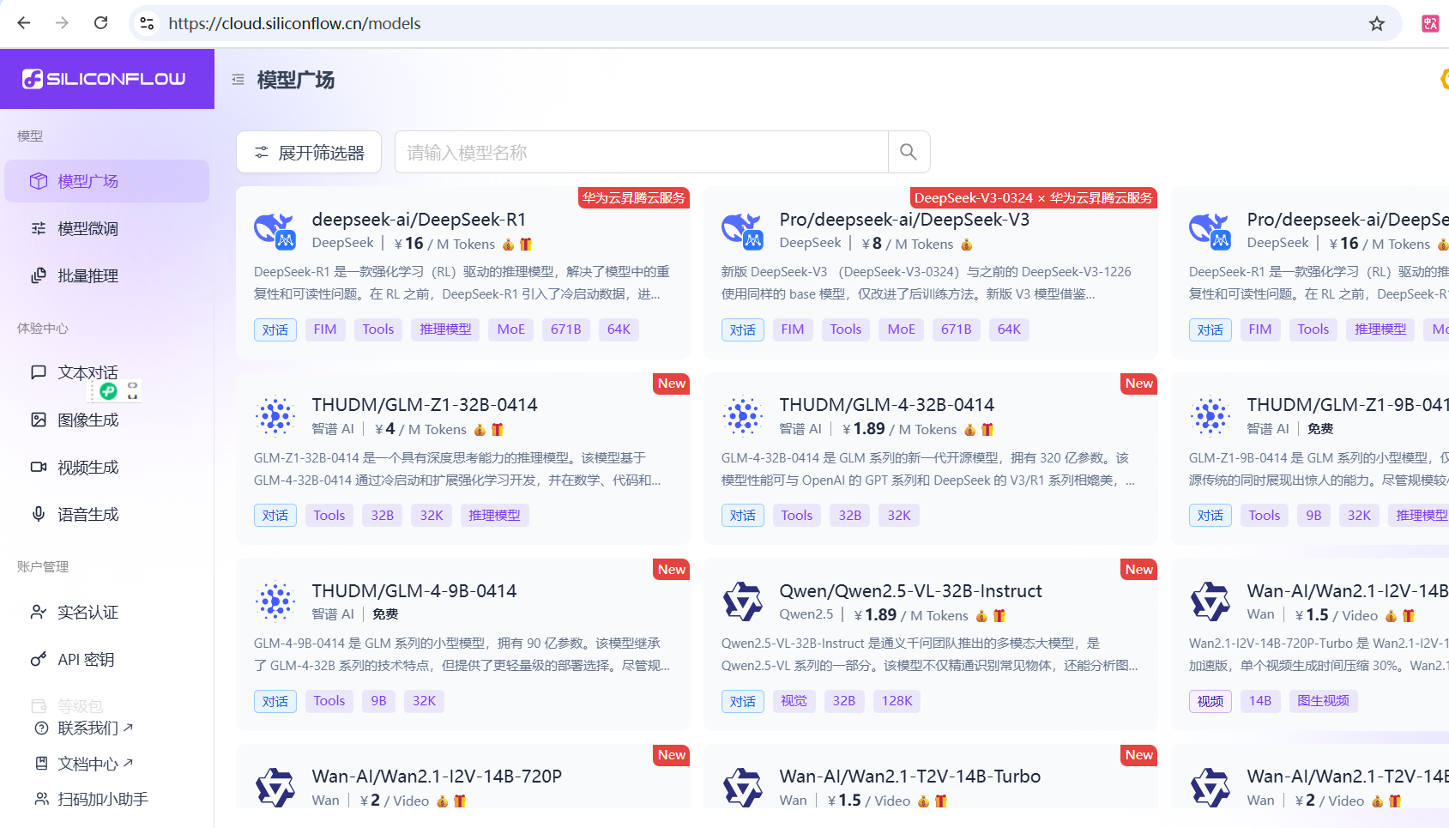Open Qwen/Qwen2.5-VL-32B-Instruct model title
Screen dimensions: 1449x828
point(910,591)
